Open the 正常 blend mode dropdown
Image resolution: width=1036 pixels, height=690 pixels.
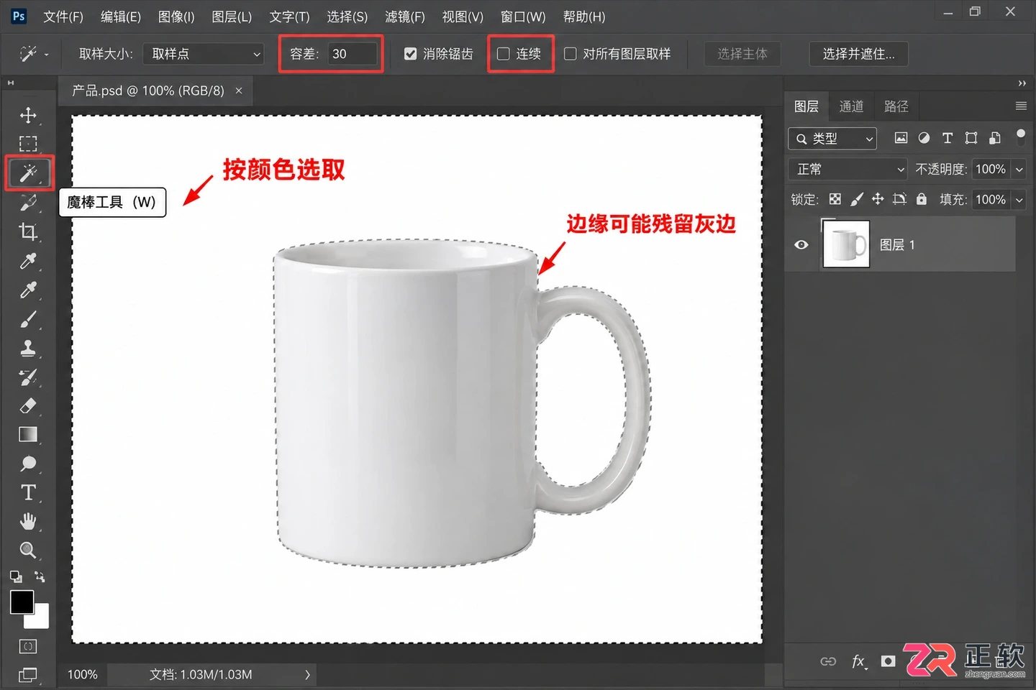[x=848, y=169]
